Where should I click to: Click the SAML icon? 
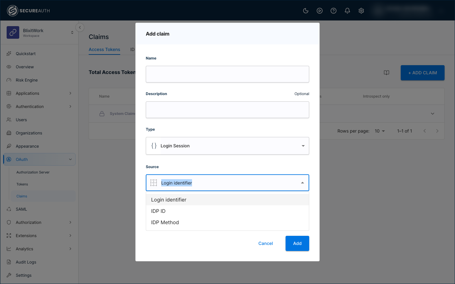(x=9, y=209)
